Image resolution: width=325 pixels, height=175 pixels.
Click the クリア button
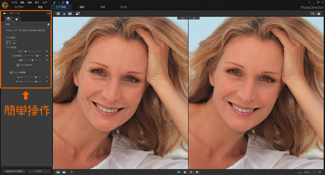(39, 171)
